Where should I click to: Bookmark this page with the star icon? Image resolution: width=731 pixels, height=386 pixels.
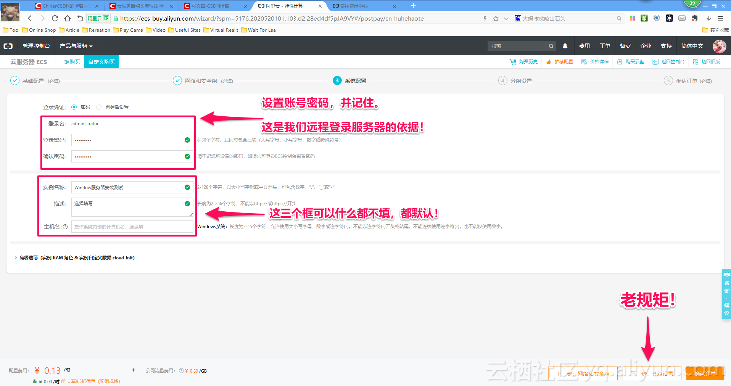click(x=496, y=18)
